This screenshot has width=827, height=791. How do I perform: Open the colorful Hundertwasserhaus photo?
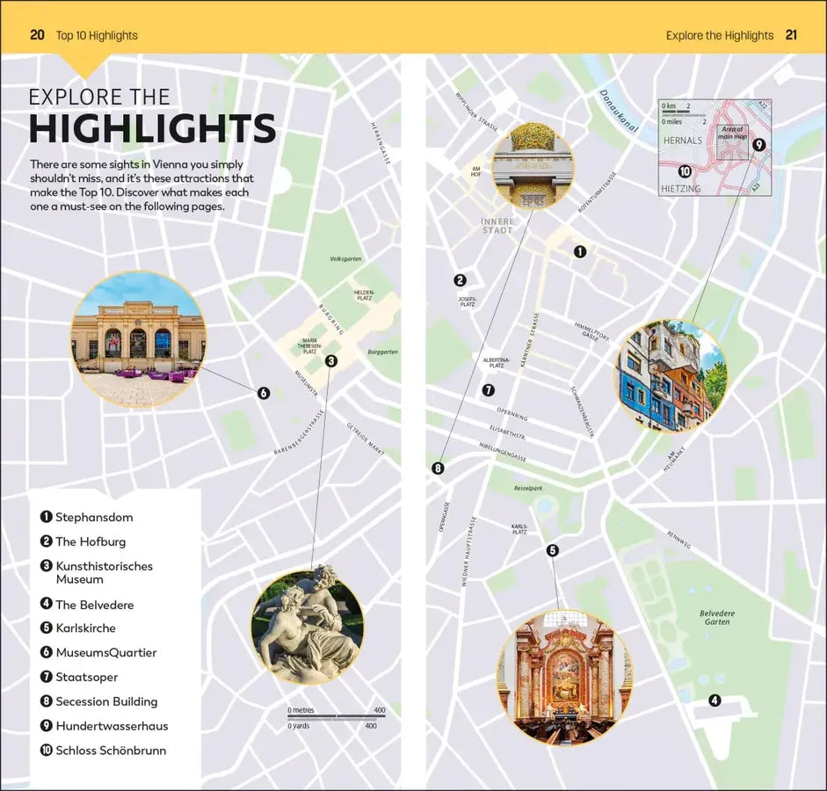point(671,376)
